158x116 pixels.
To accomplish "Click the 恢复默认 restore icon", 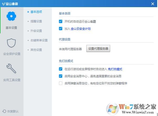I will [x=4, y=111].
